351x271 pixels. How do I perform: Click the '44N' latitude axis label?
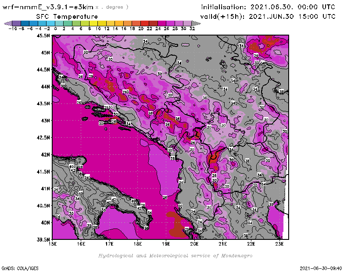46,86
